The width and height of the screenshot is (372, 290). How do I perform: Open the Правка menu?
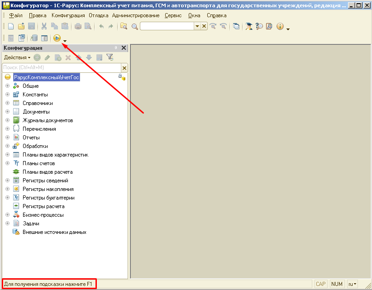tap(38, 15)
